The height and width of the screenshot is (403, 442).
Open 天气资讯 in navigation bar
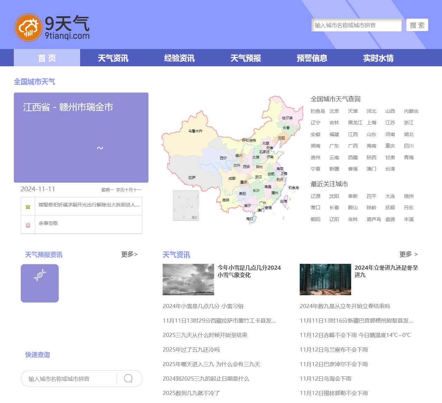tap(113, 58)
